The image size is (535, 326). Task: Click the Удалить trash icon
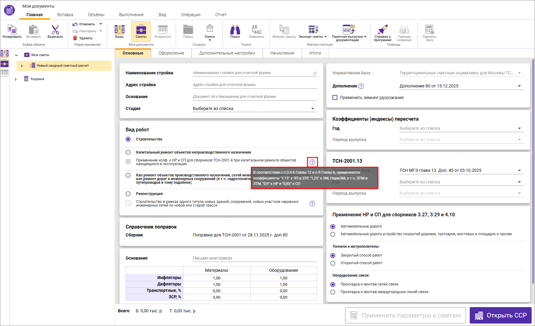75,38
